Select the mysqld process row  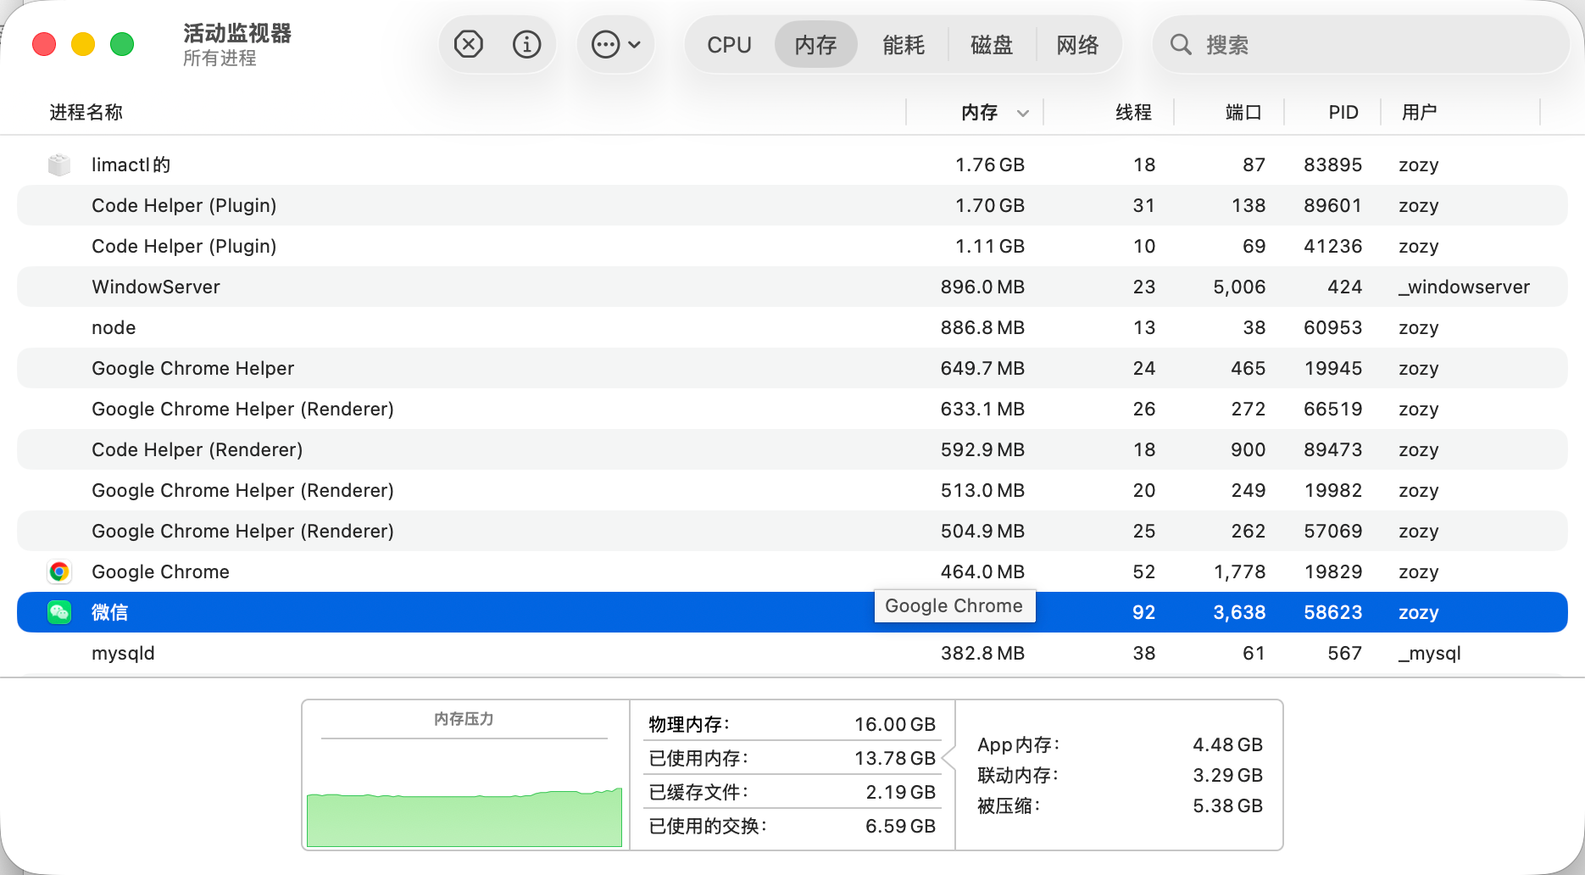[792, 653]
